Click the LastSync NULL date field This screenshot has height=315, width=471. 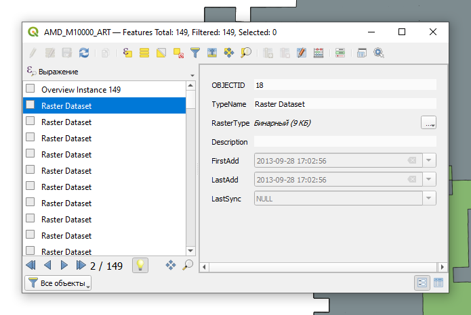click(338, 198)
